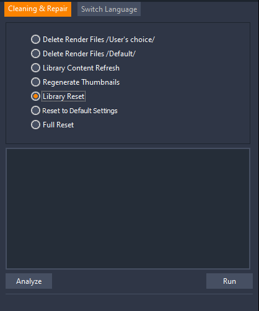
Task: Switch to the Switch Language tab
Action: 109,9
